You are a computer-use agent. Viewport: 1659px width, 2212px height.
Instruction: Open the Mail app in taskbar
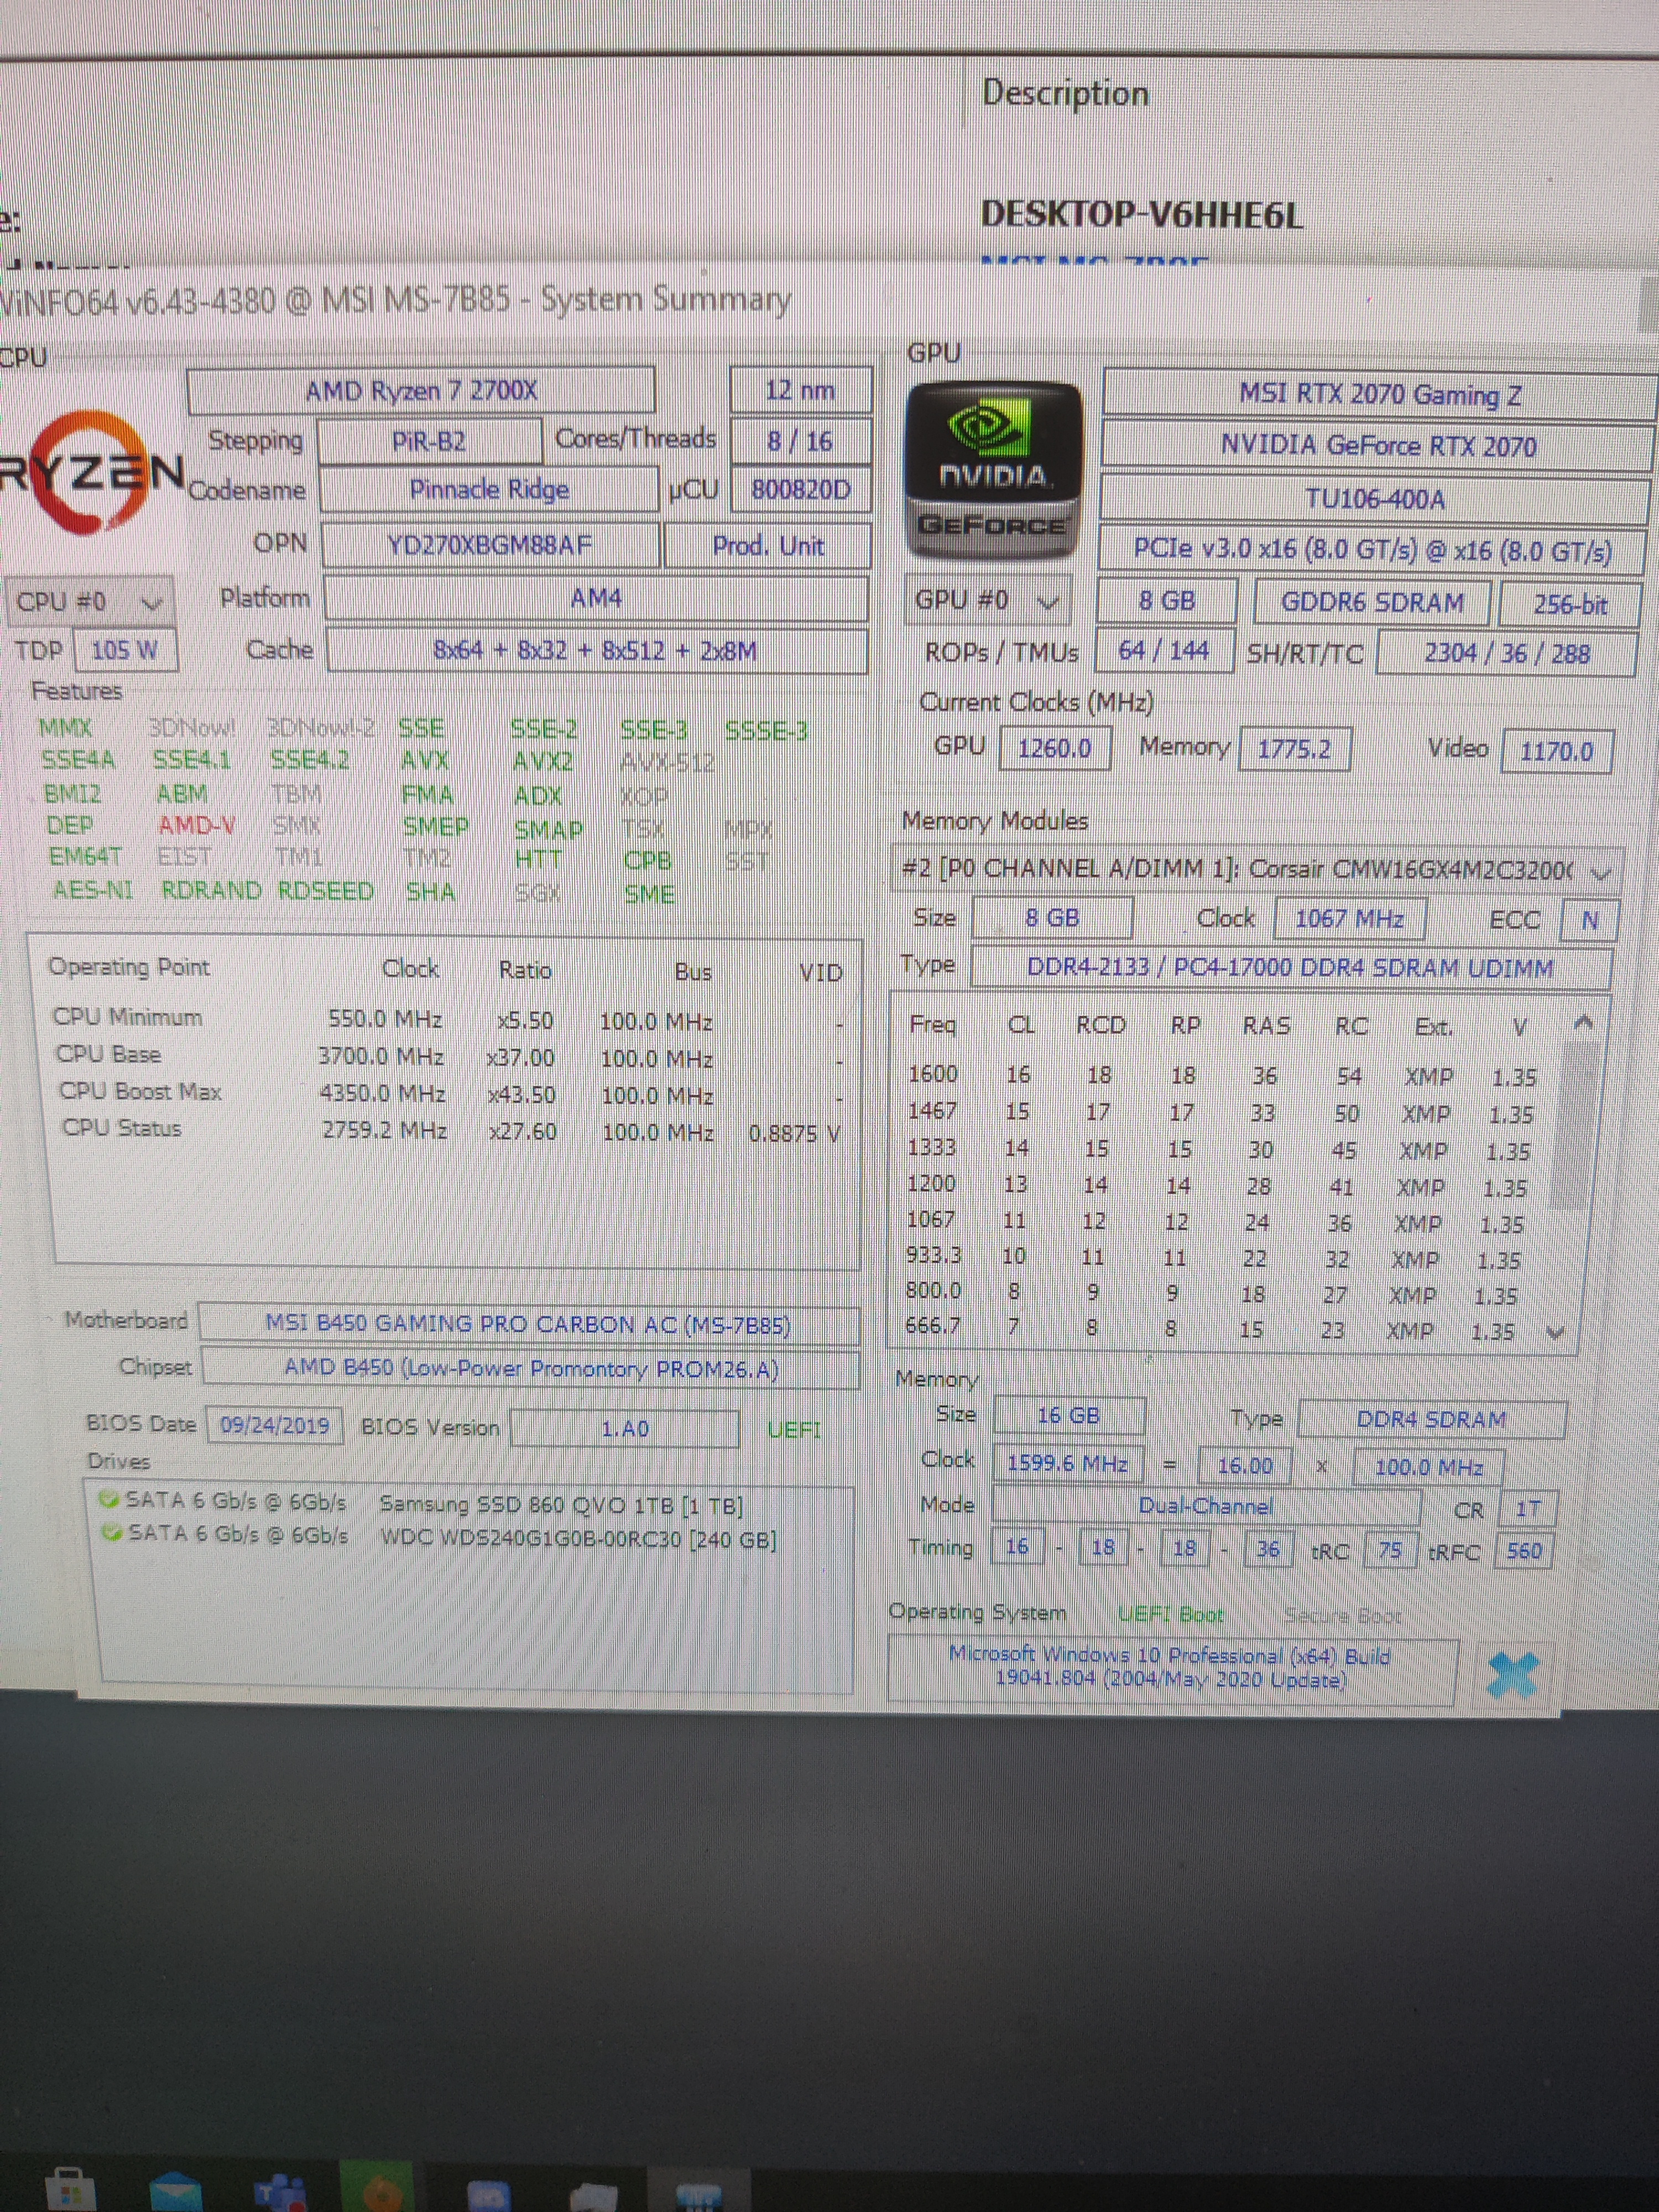click(x=176, y=2192)
